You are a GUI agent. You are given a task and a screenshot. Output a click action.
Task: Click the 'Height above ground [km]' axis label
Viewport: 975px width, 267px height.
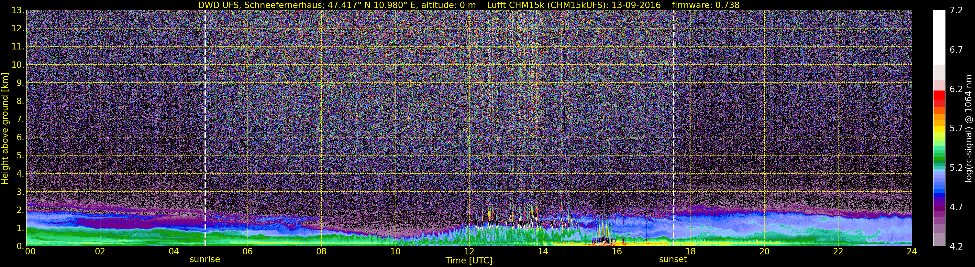pos(5,129)
